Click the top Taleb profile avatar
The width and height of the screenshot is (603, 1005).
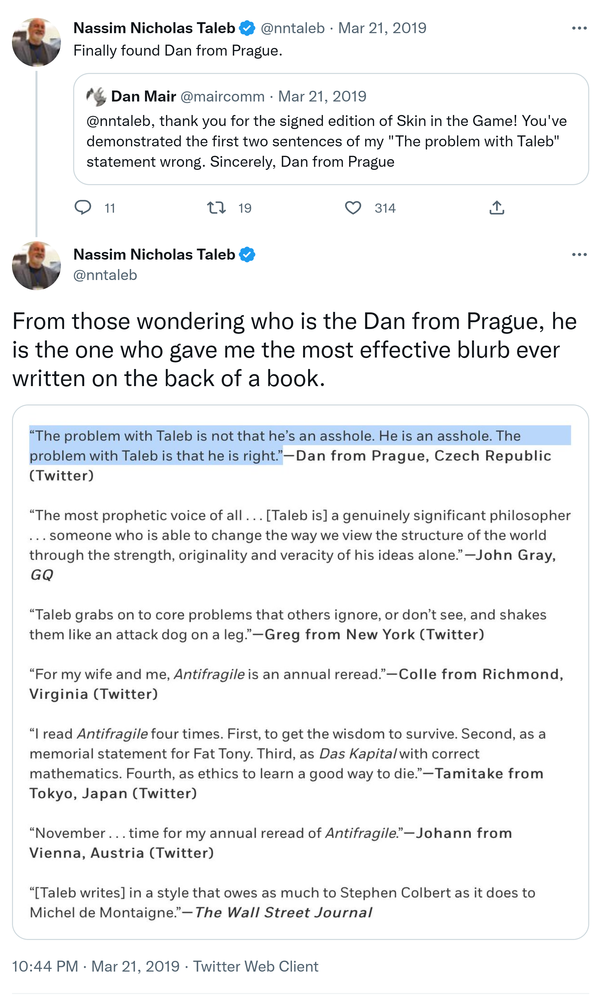click(36, 42)
